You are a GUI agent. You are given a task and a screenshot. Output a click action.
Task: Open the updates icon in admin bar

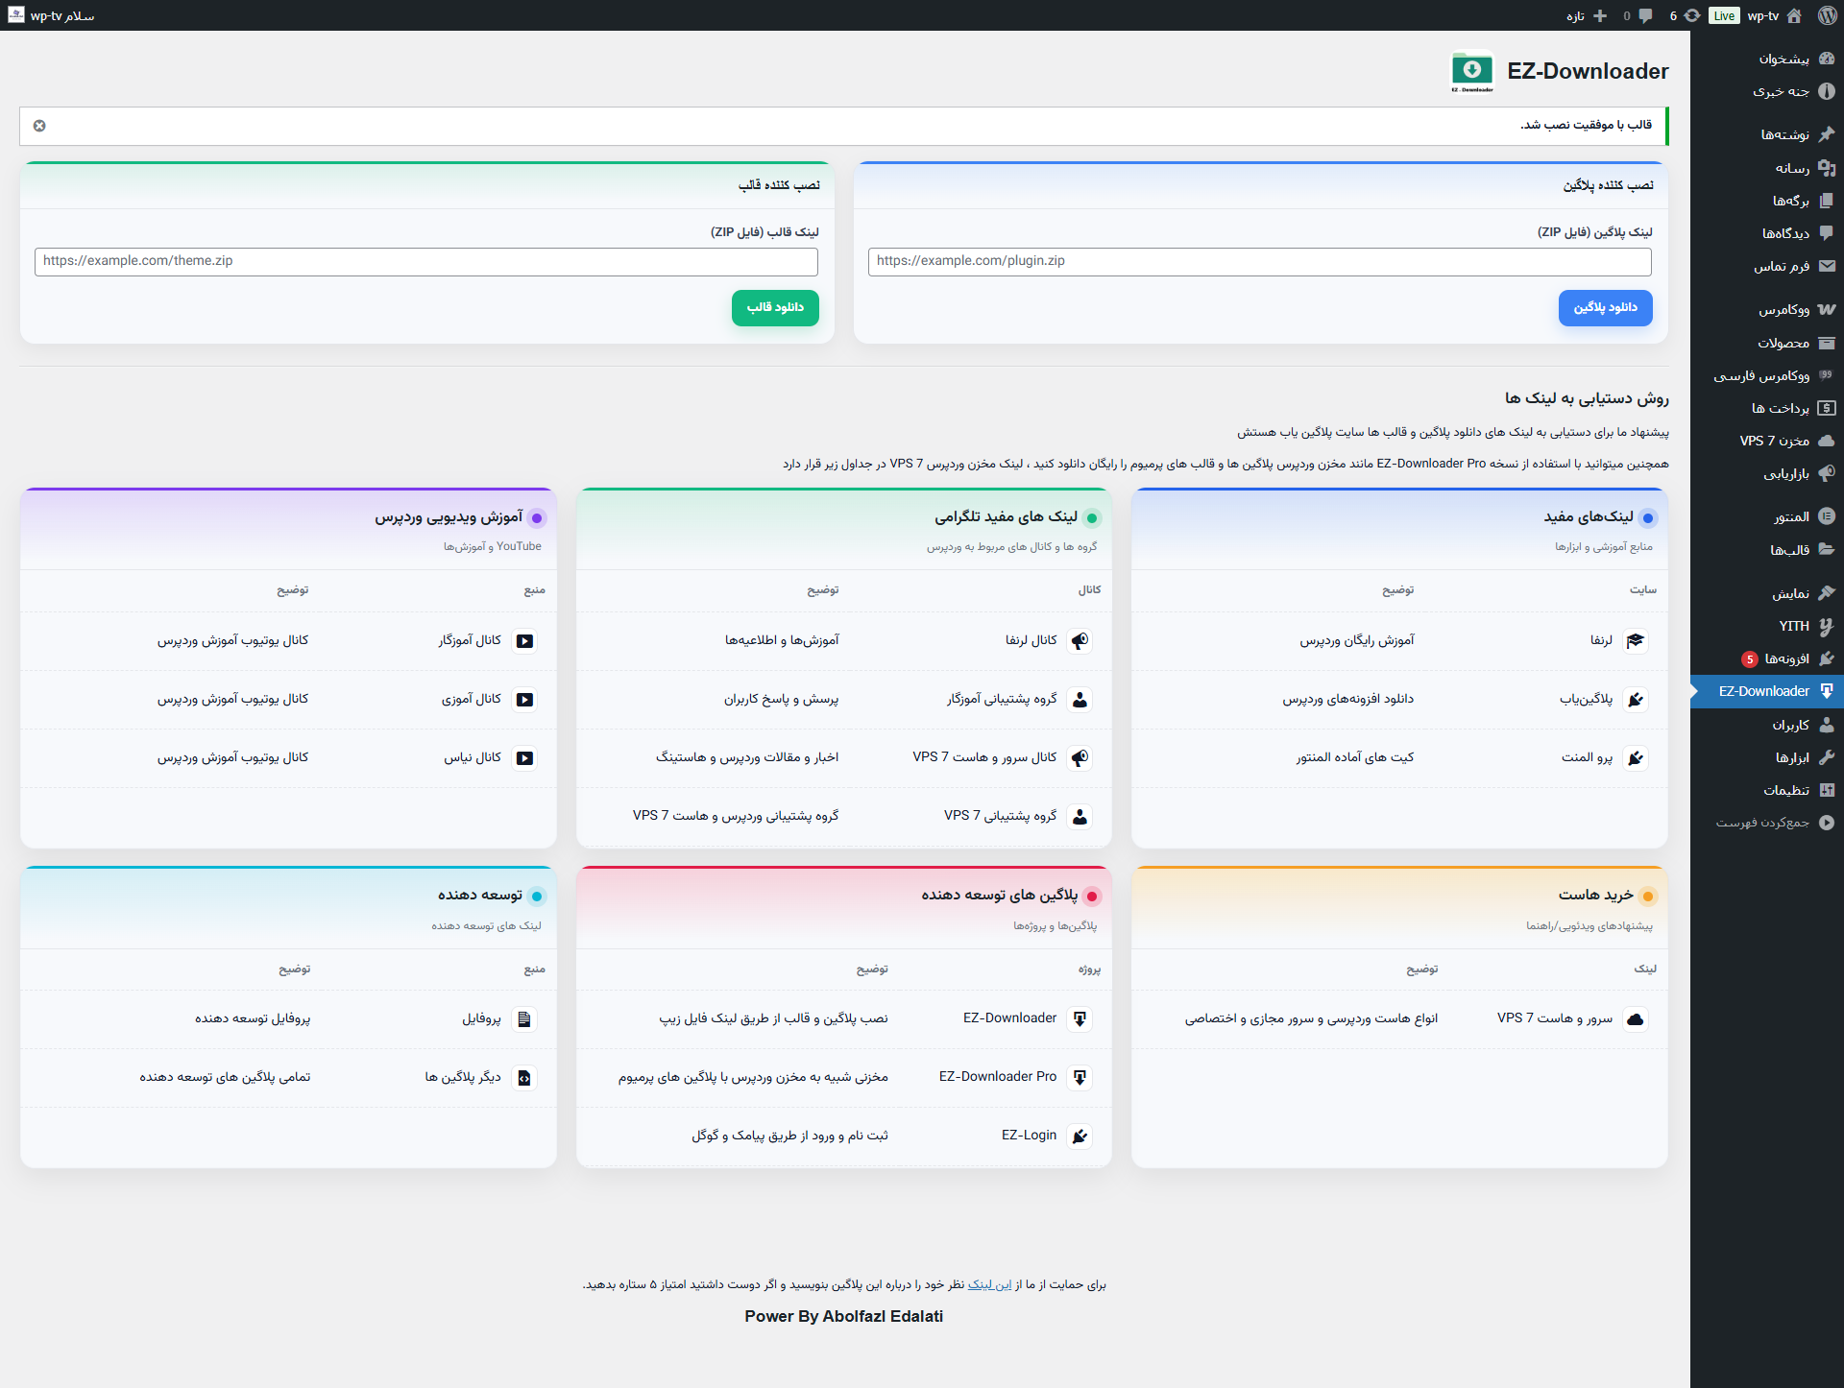(1692, 15)
